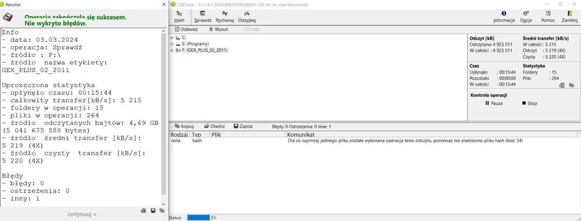Select the Sprawdź toolbar tool
This screenshot has height=221, width=581.
(x=203, y=17)
